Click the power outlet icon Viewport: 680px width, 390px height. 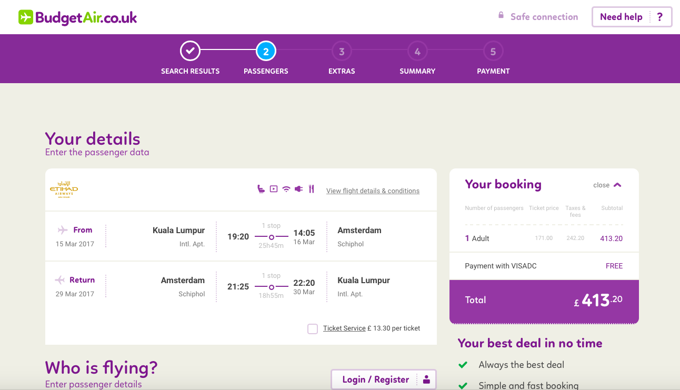[298, 188]
